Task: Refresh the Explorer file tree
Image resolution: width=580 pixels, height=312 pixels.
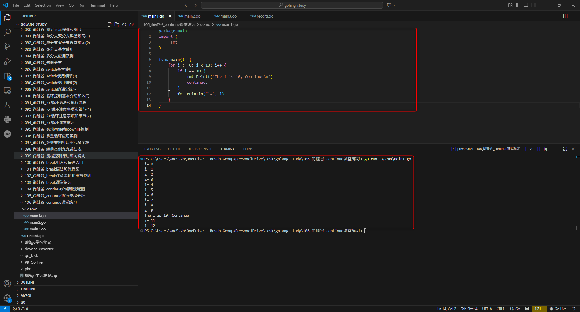Action: tap(124, 24)
